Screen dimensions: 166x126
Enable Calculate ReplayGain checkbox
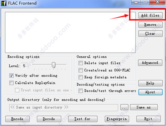pos(11,83)
